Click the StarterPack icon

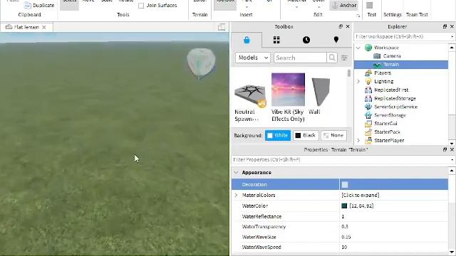(368, 132)
